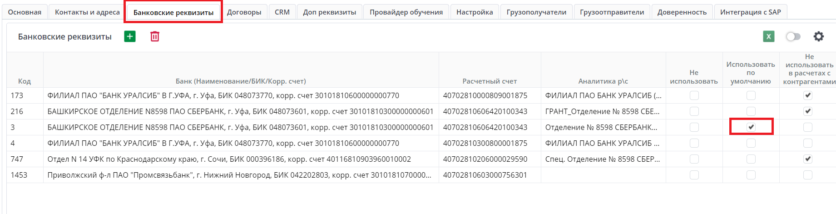Open the Договоры tab
Viewport: 836px width, 214px height.
tap(244, 12)
